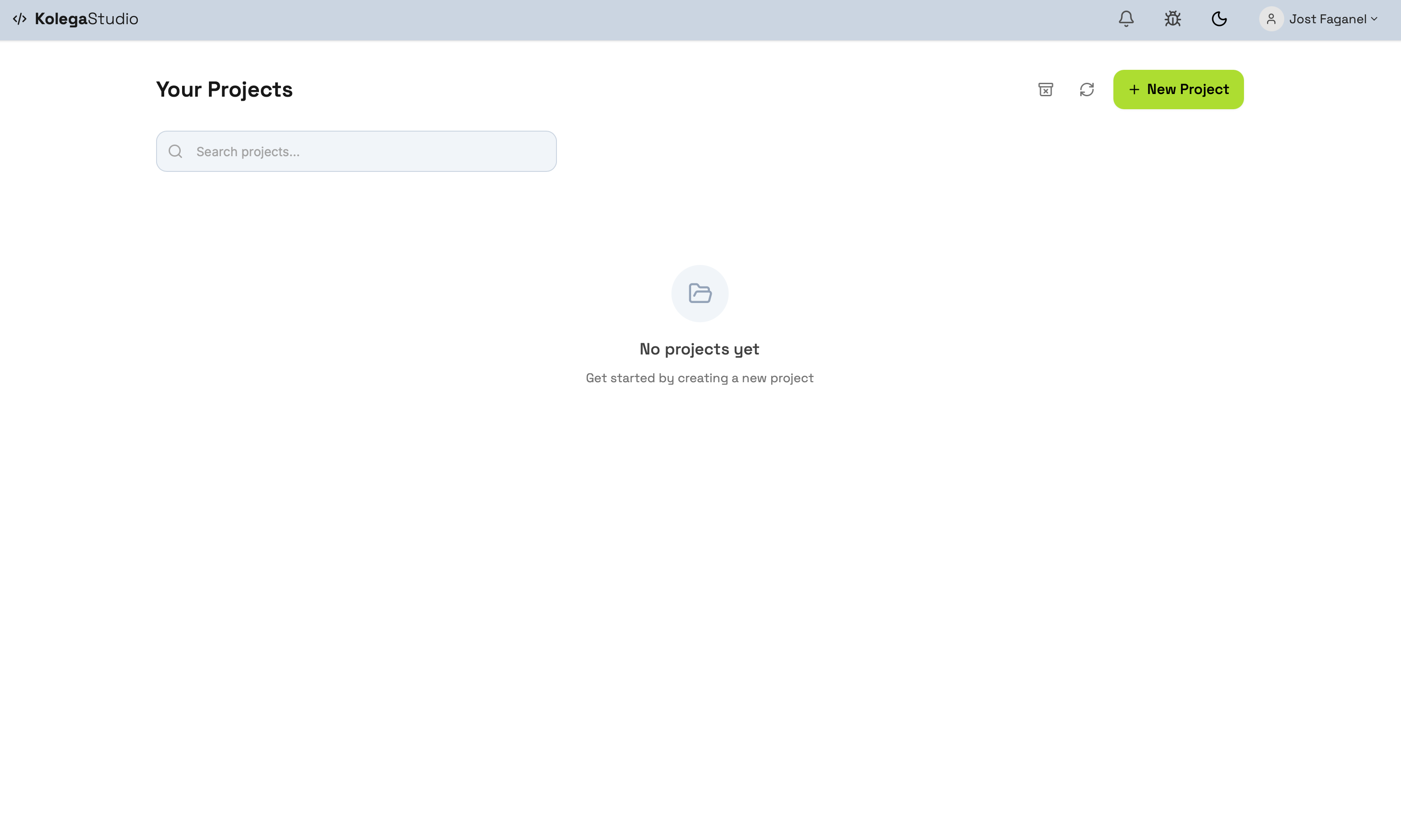Click the No projects yet heading

[699, 349]
